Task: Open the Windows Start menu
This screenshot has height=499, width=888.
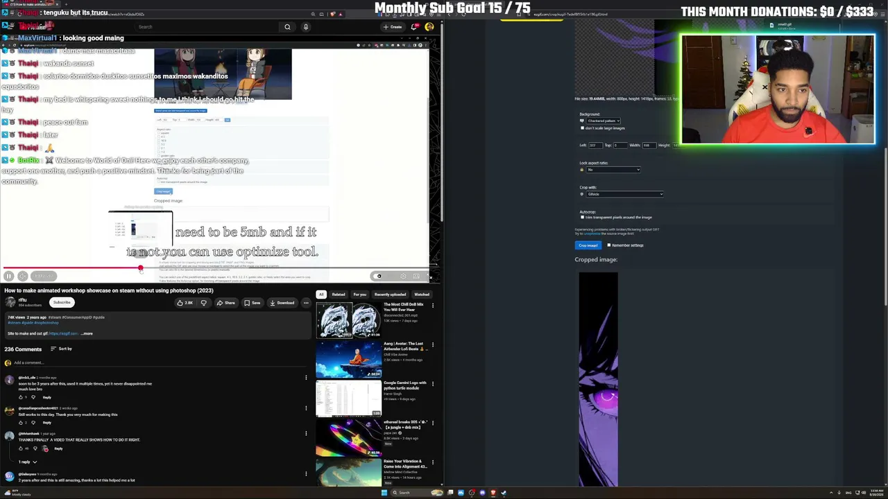Action: [x=384, y=493]
